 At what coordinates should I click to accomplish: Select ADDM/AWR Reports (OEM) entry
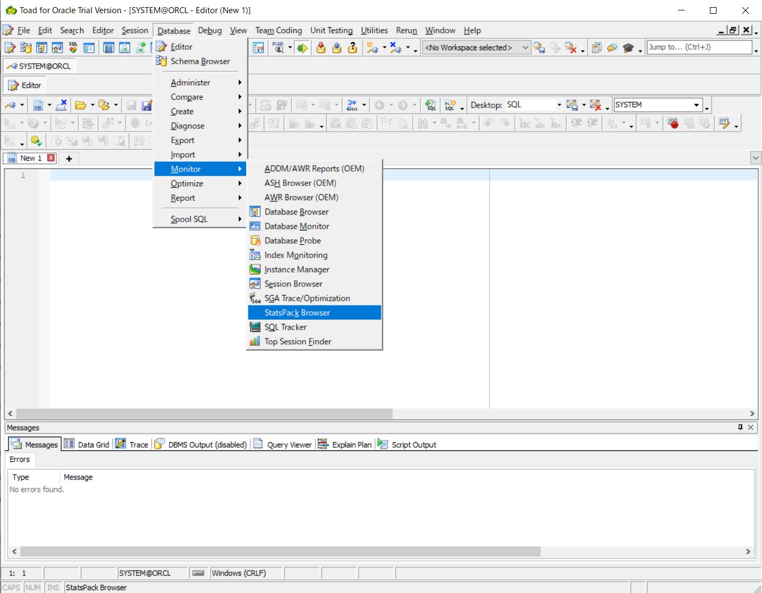(x=314, y=168)
